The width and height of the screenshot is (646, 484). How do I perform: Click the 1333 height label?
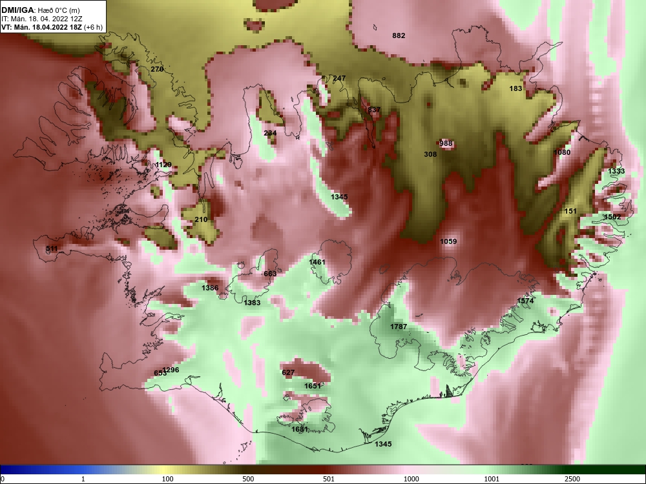(616, 171)
